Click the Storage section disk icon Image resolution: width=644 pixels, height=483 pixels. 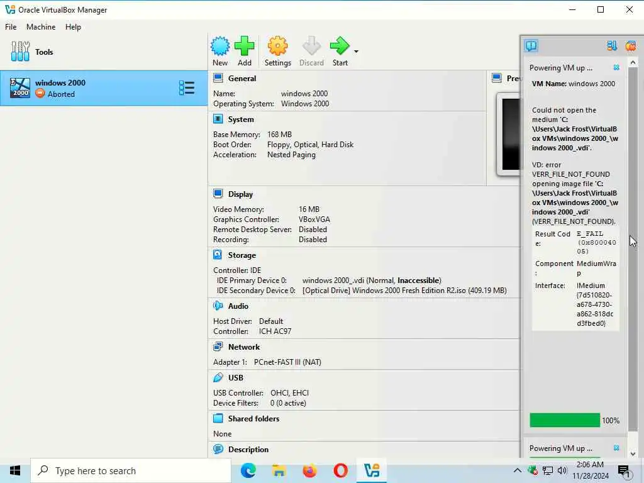(218, 255)
